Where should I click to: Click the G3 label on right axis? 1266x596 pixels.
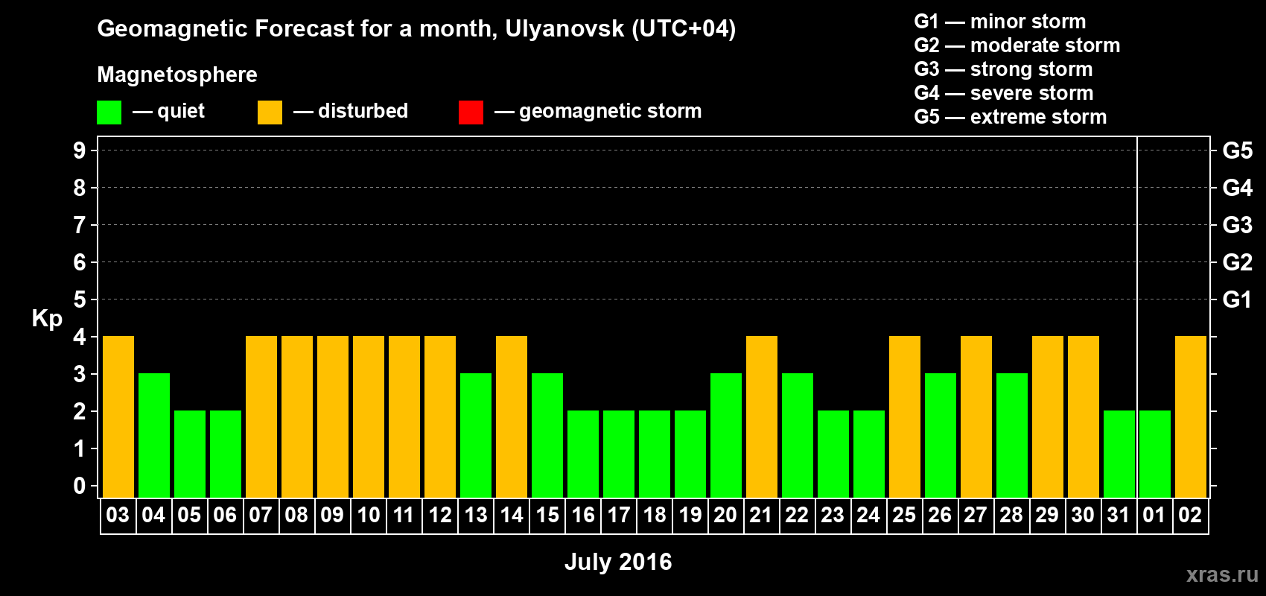pos(1238,225)
